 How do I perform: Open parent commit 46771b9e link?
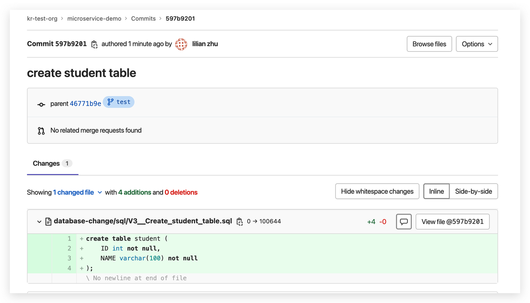(85, 104)
